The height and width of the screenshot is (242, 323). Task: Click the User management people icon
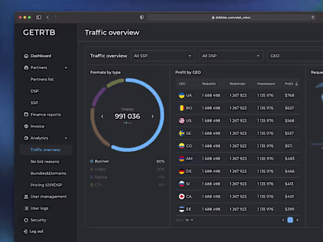tap(26, 197)
